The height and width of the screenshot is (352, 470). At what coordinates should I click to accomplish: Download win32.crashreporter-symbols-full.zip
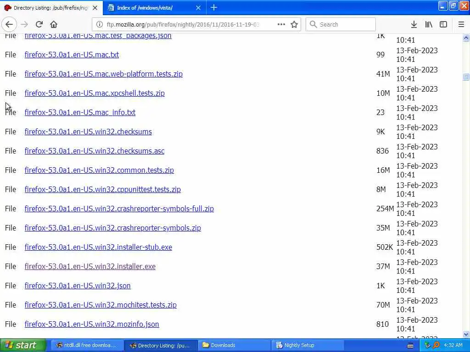coord(119,209)
